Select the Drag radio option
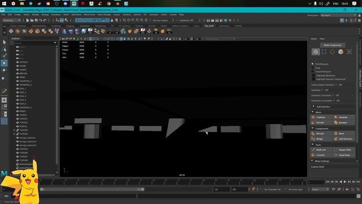 [313, 68]
